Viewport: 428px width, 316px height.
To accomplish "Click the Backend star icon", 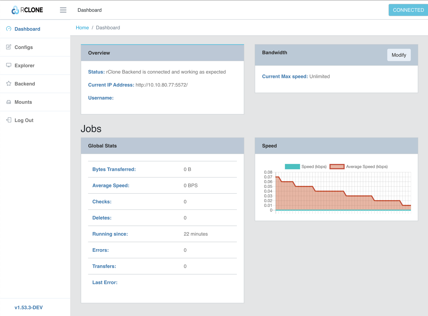I will pyautogui.click(x=9, y=83).
